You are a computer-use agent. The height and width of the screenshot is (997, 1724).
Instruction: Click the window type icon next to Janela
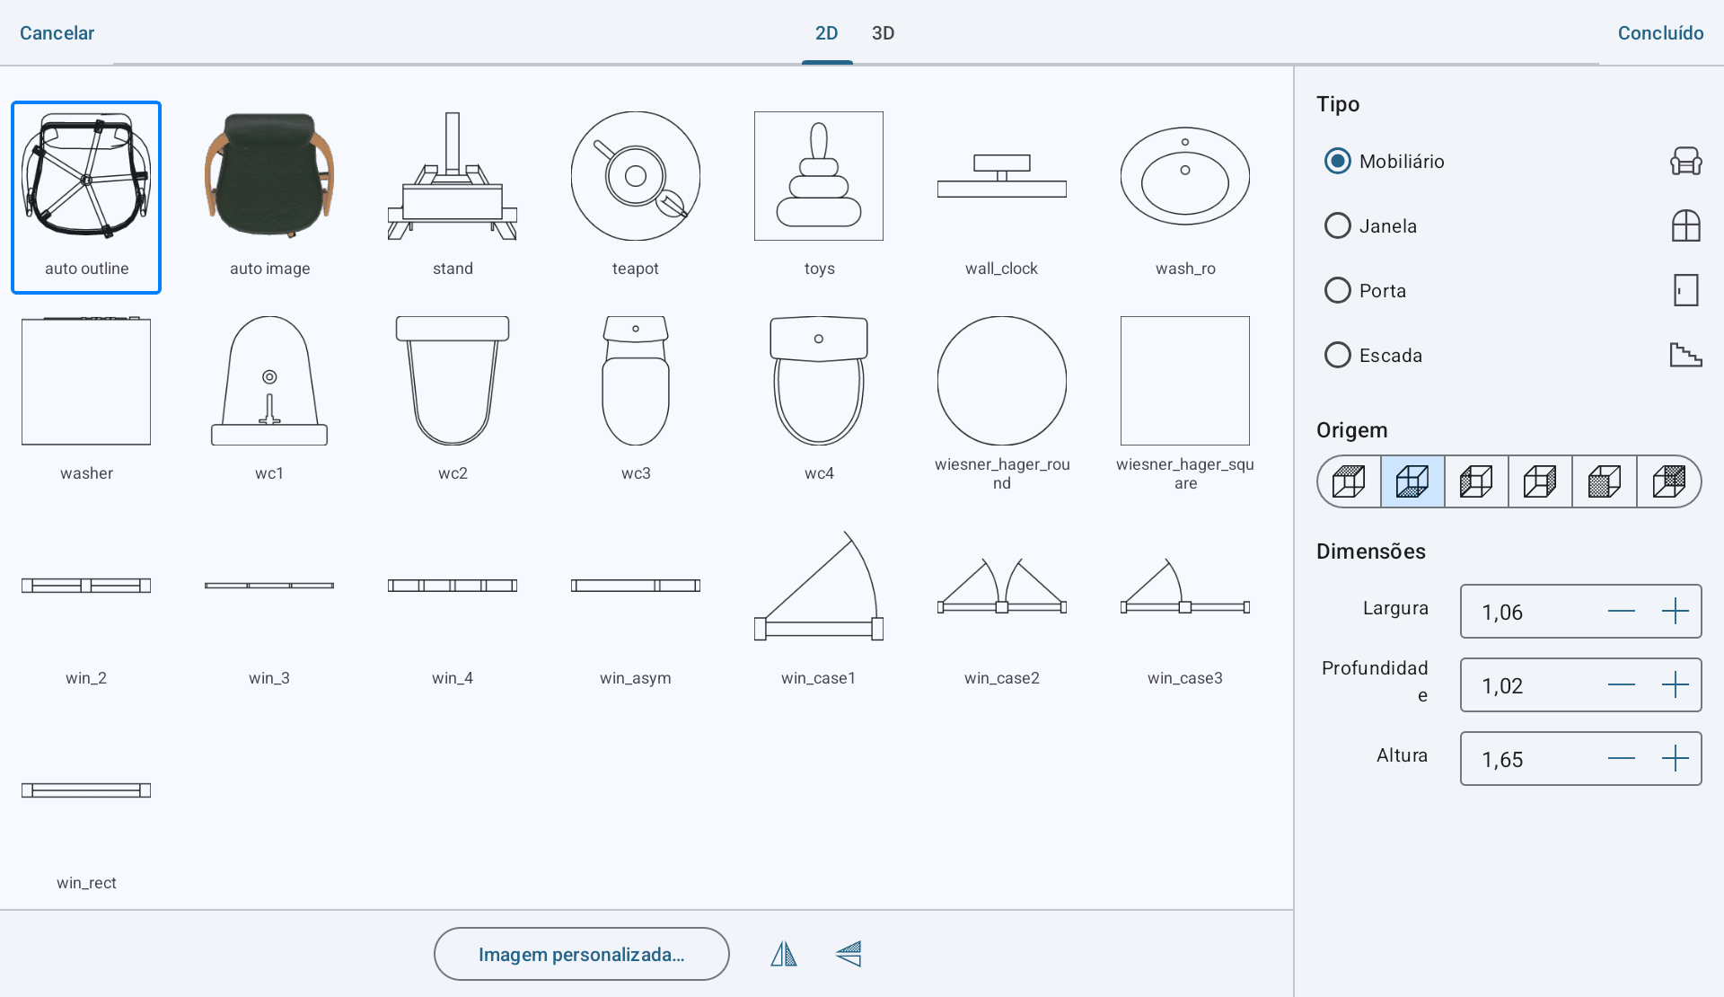point(1685,225)
